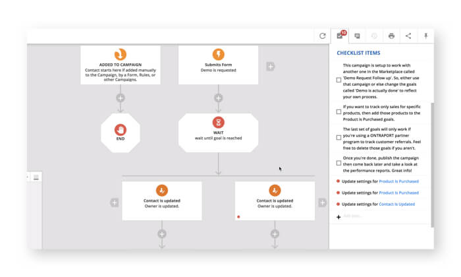Add step below Submits Form node
This screenshot has width=461, height=277.
point(218,98)
